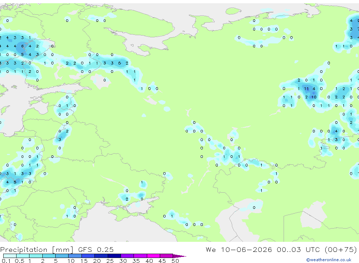Select the 25–30 mm navy legend swatch
Screen dimensions: 359x263
pos(114,256)
